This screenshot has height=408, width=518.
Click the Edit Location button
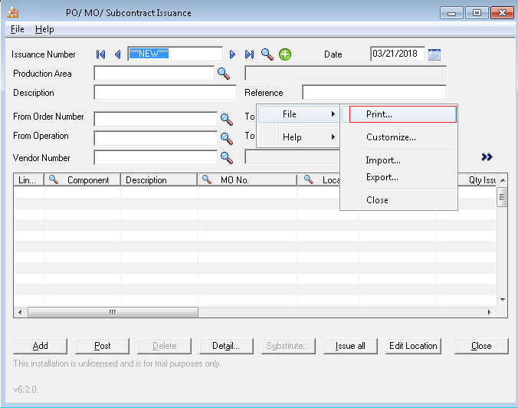coord(413,346)
